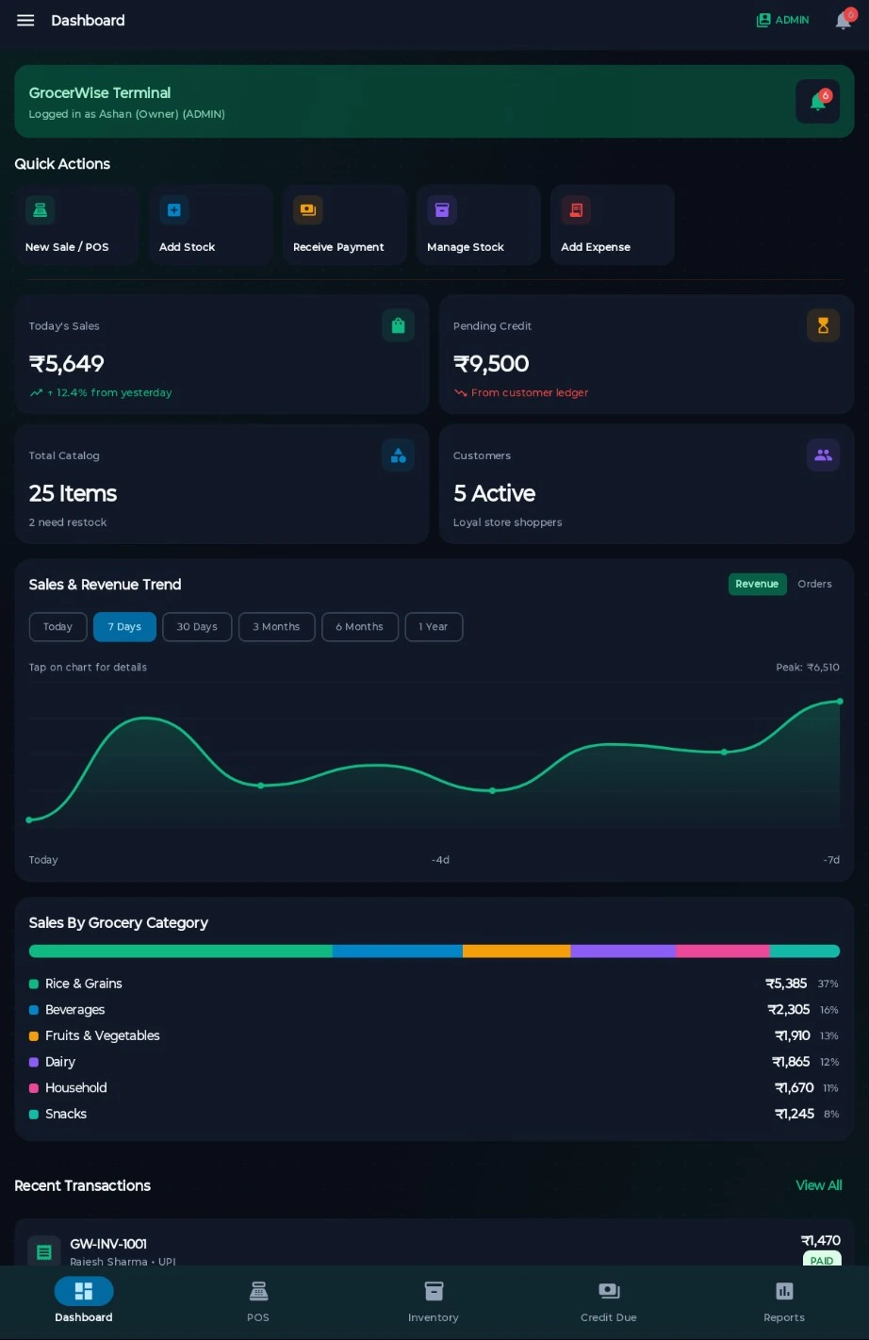The image size is (869, 1340).
Task: Click the blue Beverages bar segment
Action: (x=398, y=951)
